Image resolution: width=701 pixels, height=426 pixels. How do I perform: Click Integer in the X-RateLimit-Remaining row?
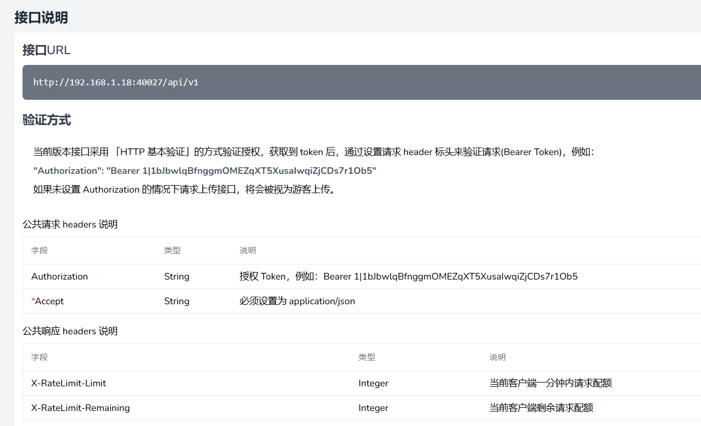(x=374, y=408)
